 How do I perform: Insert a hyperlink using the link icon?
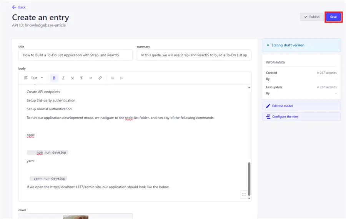tap(100, 78)
